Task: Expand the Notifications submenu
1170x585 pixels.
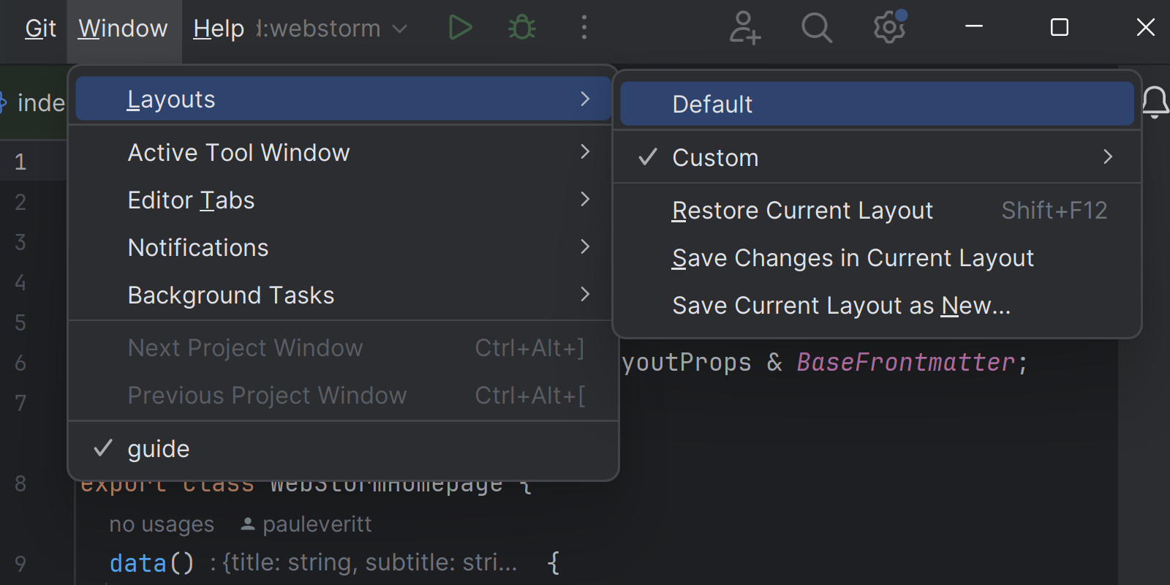Action: click(198, 247)
